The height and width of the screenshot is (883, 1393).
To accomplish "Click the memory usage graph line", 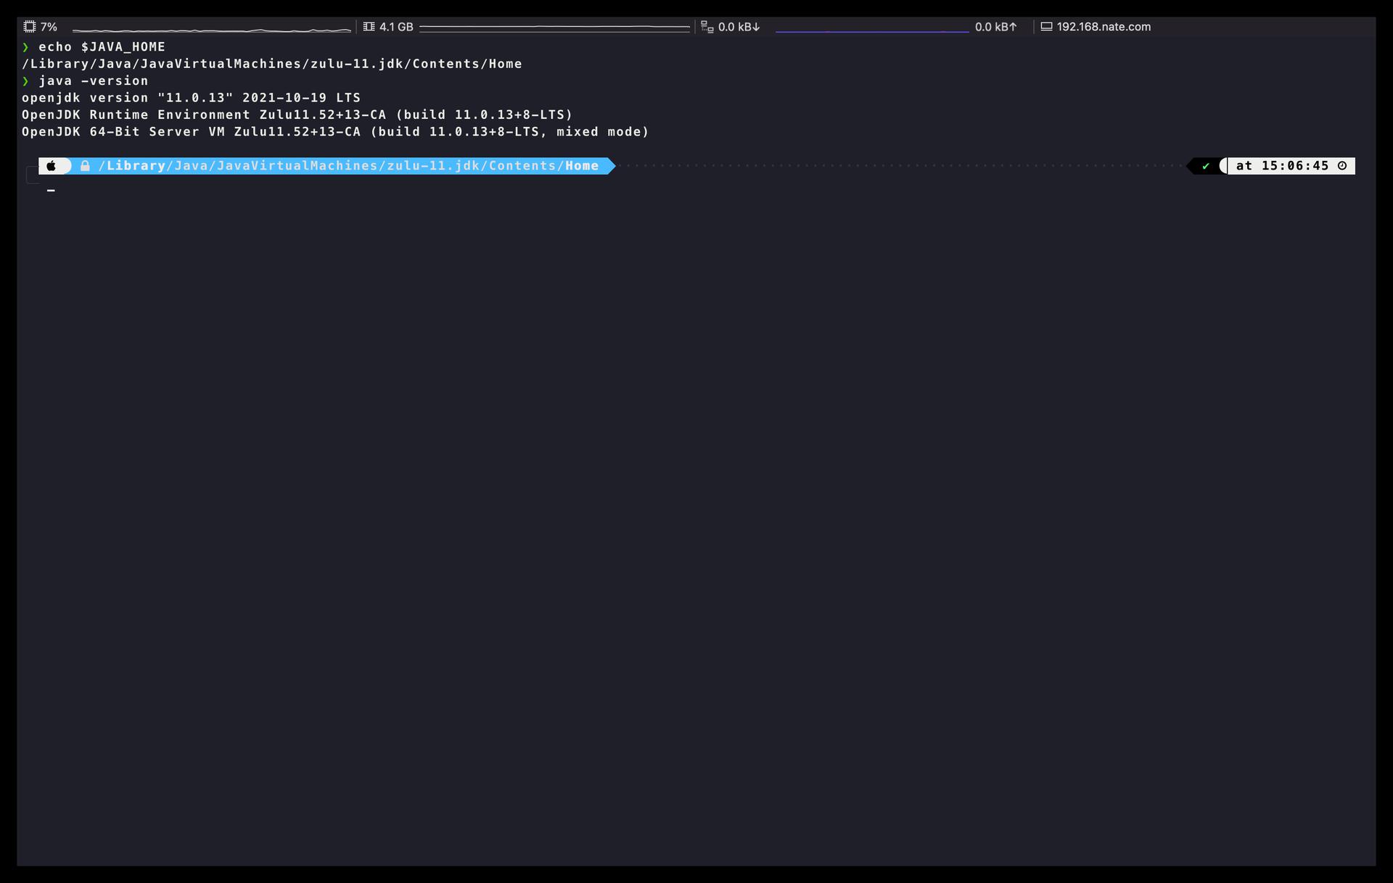I will [554, 28].
